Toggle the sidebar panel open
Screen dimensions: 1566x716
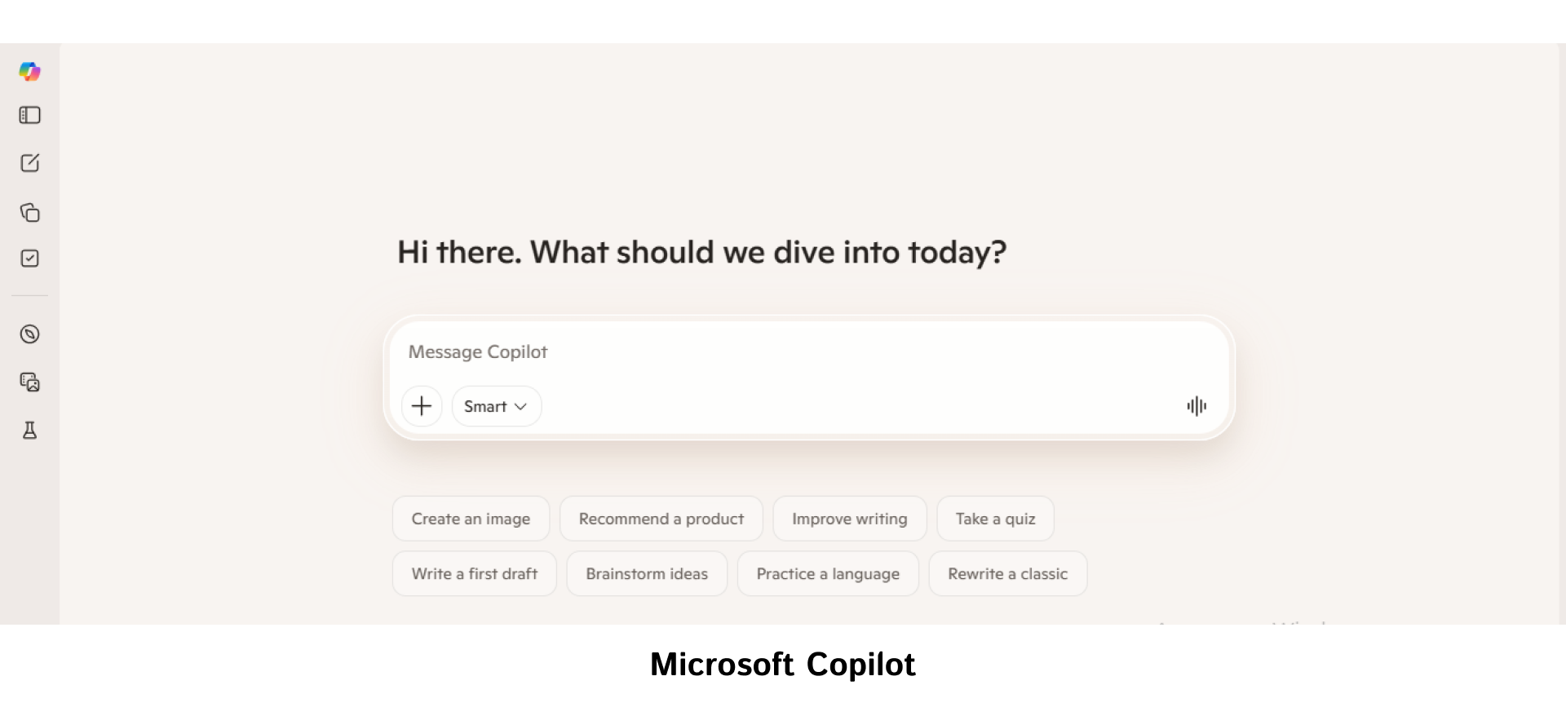click(x=30, y=115)
